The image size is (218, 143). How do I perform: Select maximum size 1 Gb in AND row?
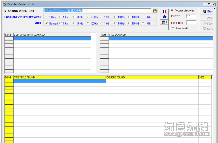click(143, 23)
